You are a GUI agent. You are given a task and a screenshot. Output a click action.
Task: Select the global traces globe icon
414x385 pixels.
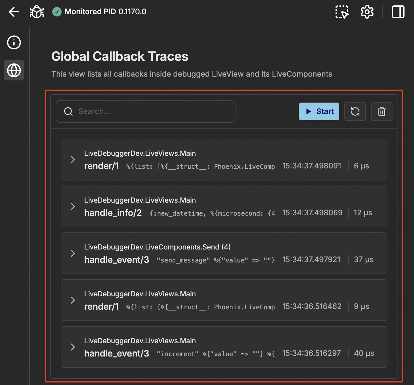(14, 70)
